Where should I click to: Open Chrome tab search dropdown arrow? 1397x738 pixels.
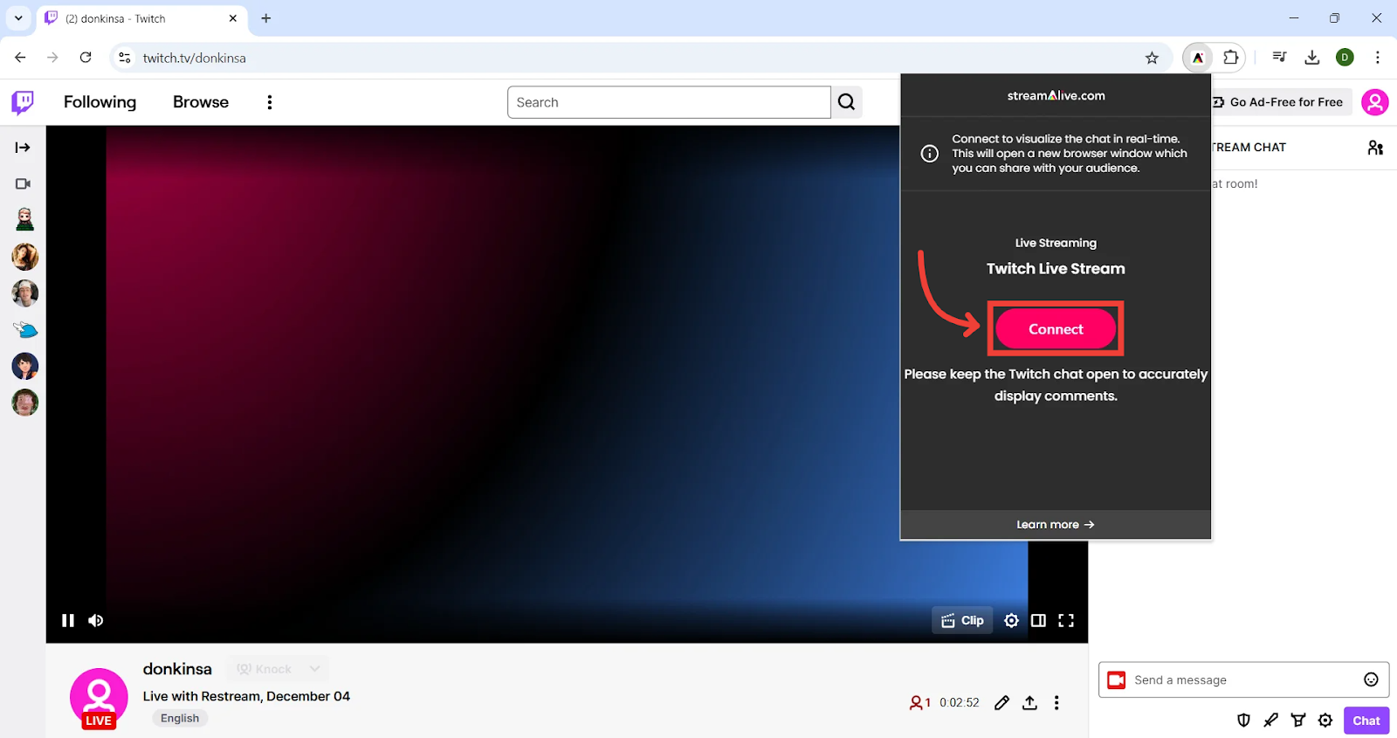tap(18, 18)
